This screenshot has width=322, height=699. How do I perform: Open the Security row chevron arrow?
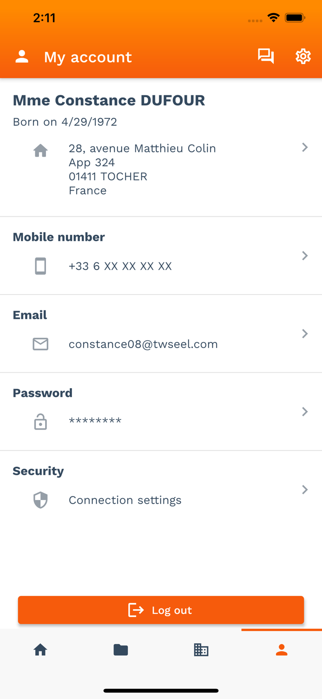point(305,489)
